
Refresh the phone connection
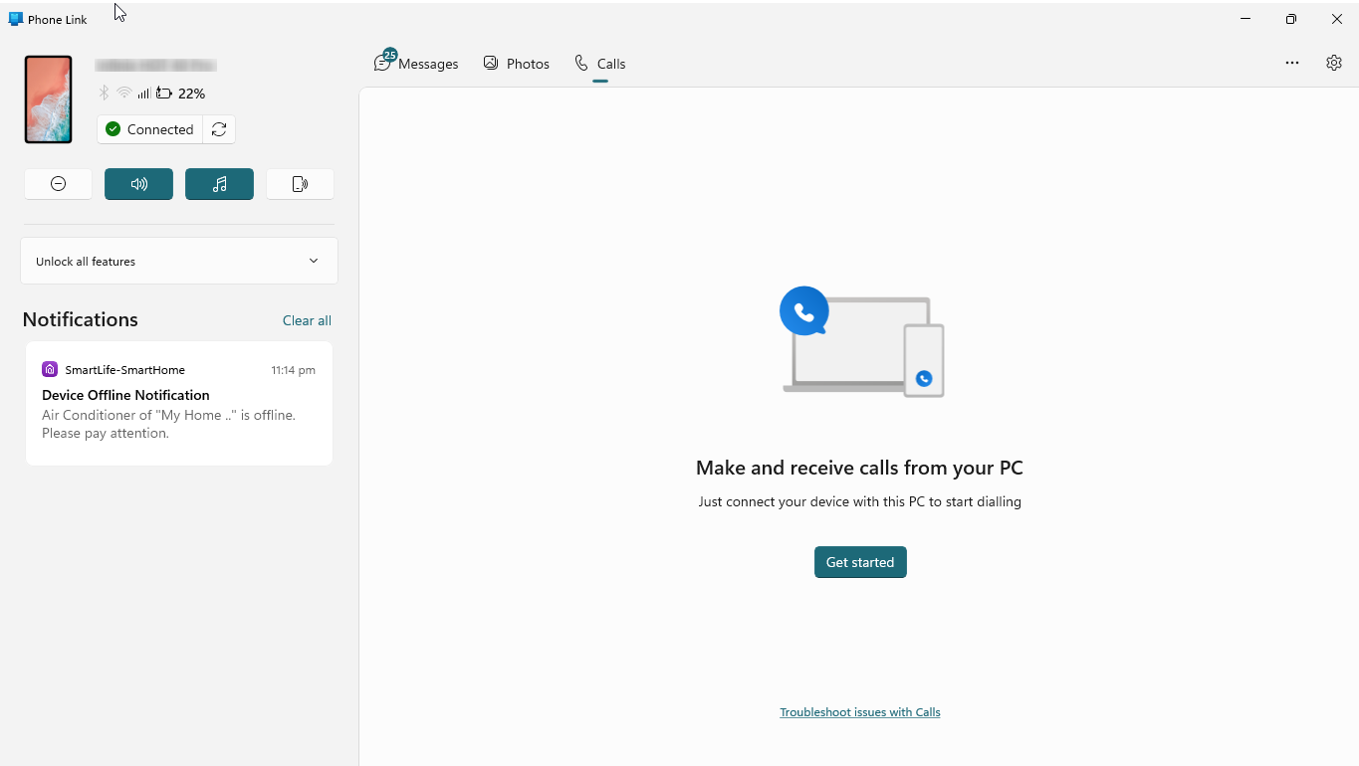click(x=219, y=129)
